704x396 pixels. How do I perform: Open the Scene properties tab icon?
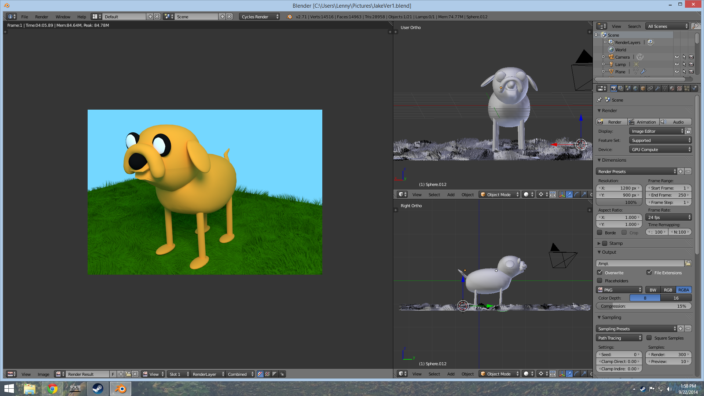pos(628,88)
